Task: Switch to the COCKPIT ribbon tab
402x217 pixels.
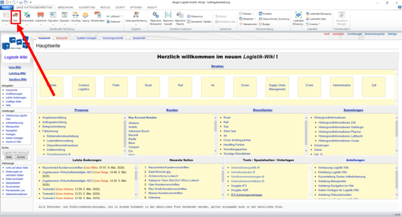Action: tap(120, 8)
